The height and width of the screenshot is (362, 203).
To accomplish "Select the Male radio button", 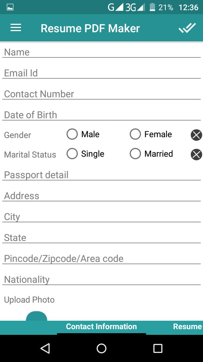I will tap(72, 134).
